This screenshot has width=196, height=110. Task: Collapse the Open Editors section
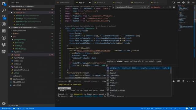9,6
